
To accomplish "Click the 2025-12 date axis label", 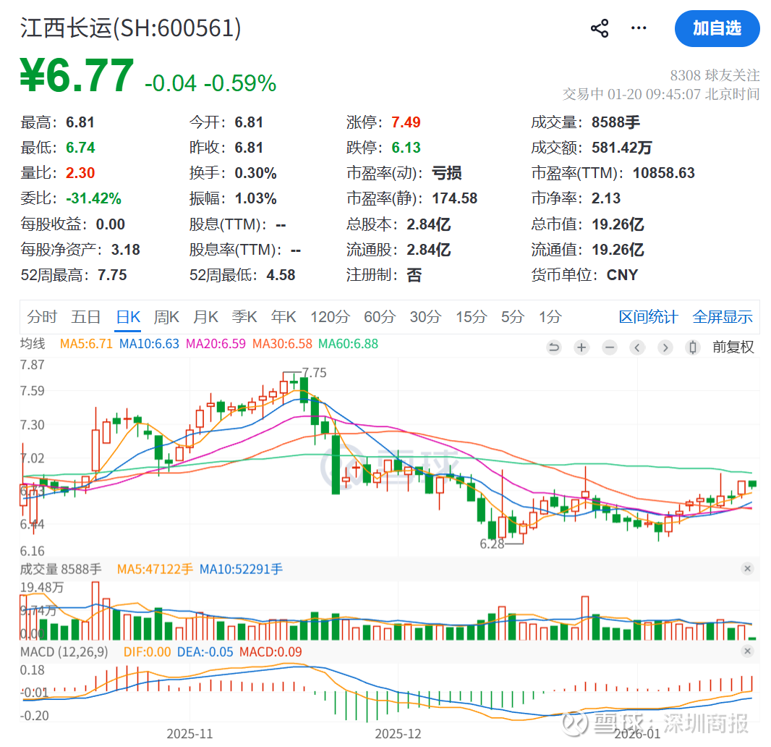I will click(x=398, y=734).
